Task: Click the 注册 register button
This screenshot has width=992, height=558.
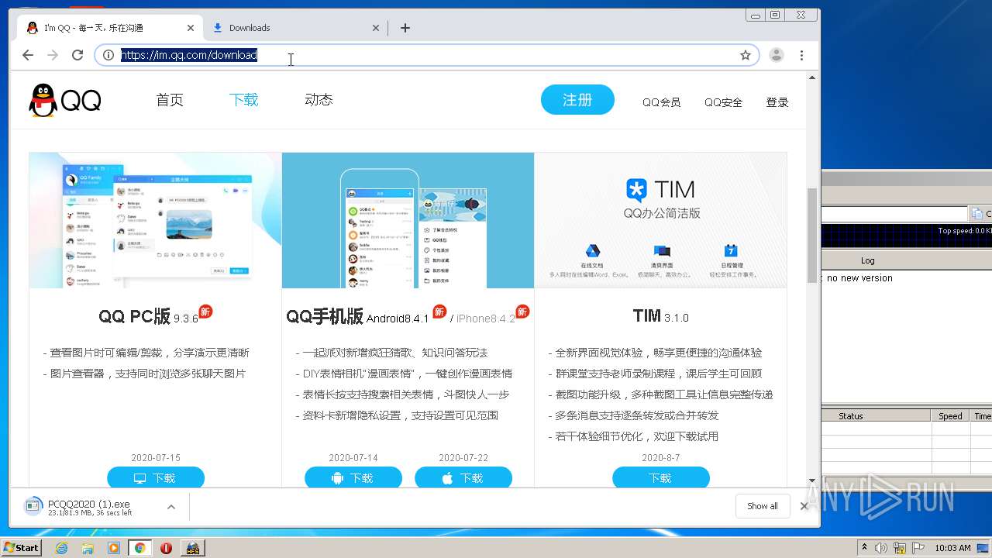Action: pos(577,100)
